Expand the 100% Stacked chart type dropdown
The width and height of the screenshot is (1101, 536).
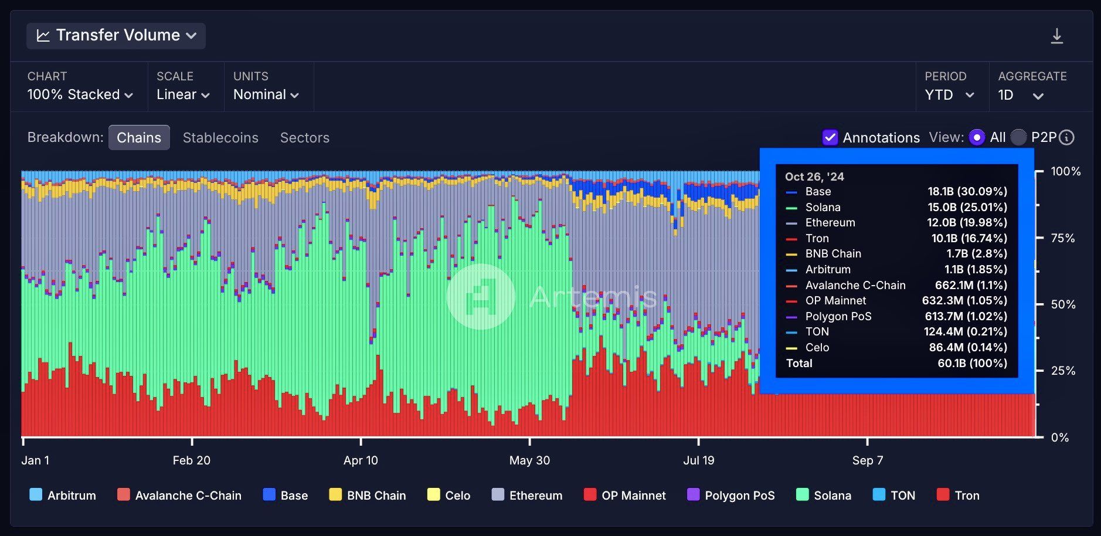80,95
